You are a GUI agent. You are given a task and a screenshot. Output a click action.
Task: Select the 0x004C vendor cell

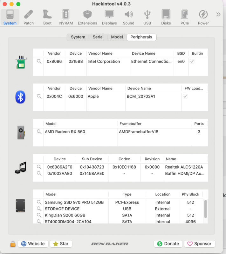54,97
